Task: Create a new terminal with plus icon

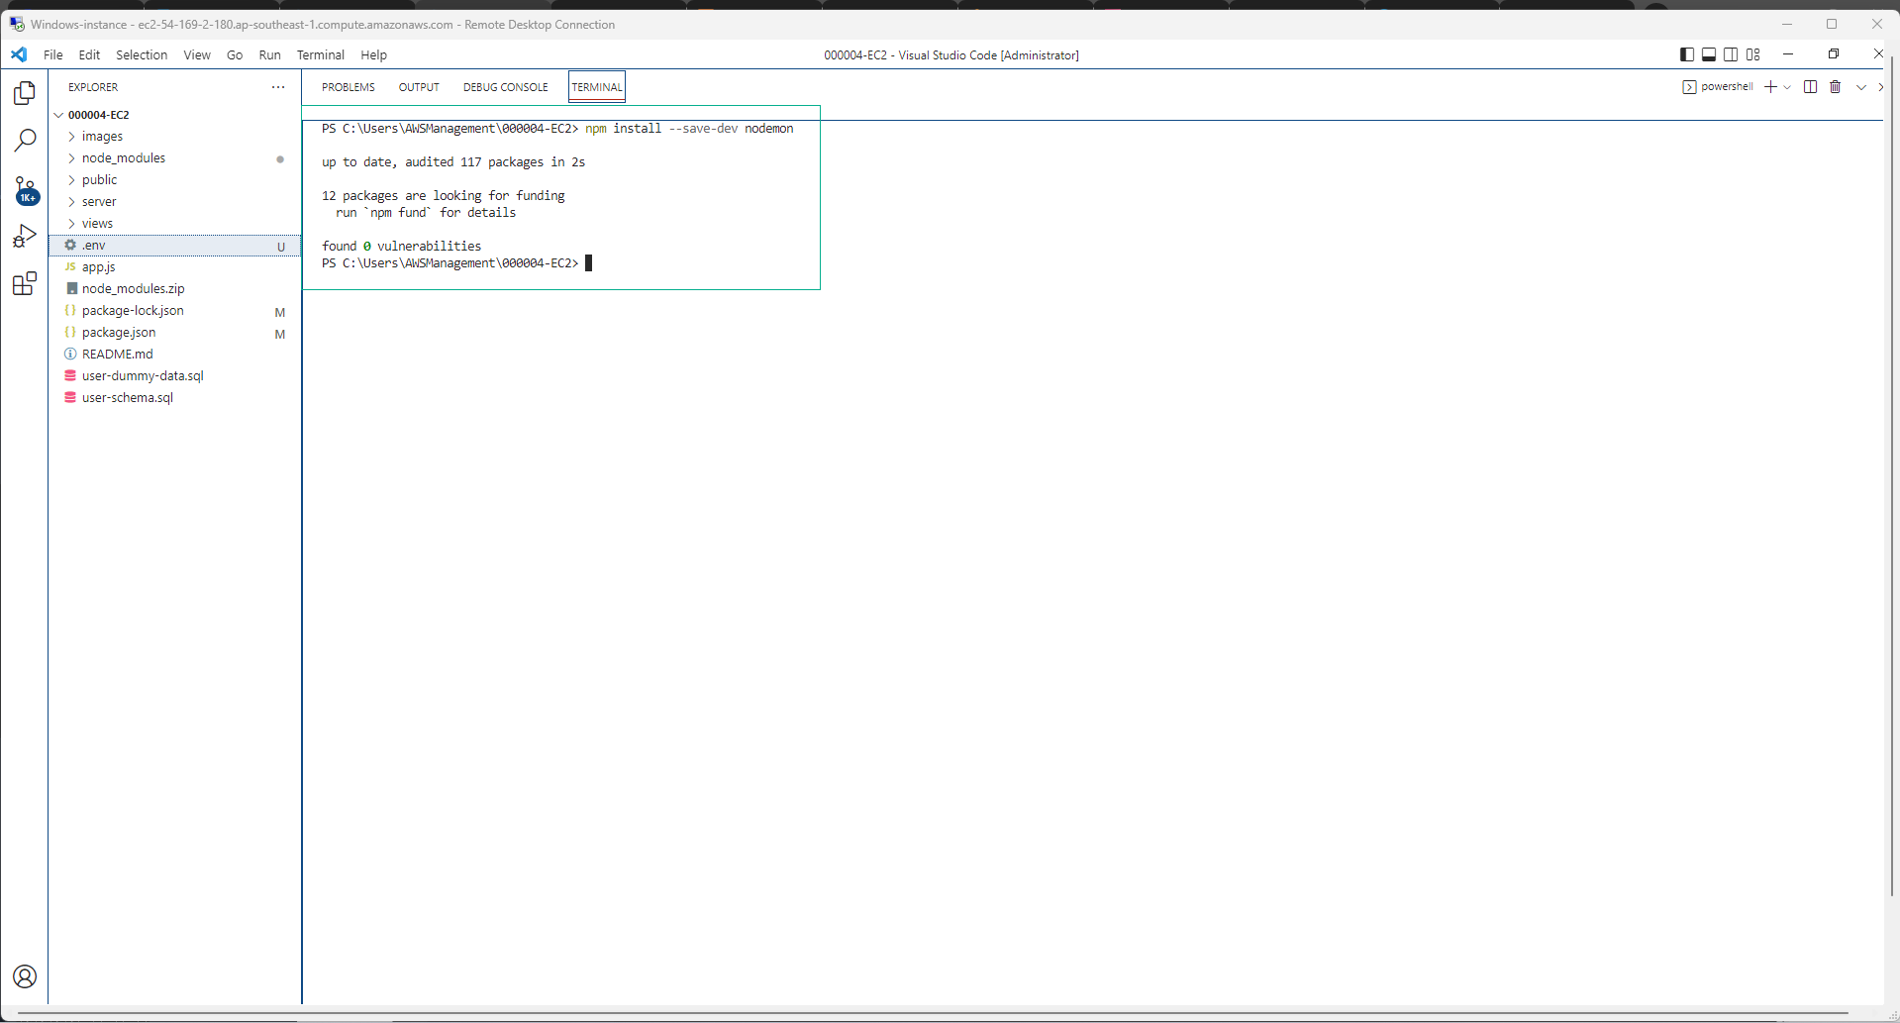Action: 1770,87
